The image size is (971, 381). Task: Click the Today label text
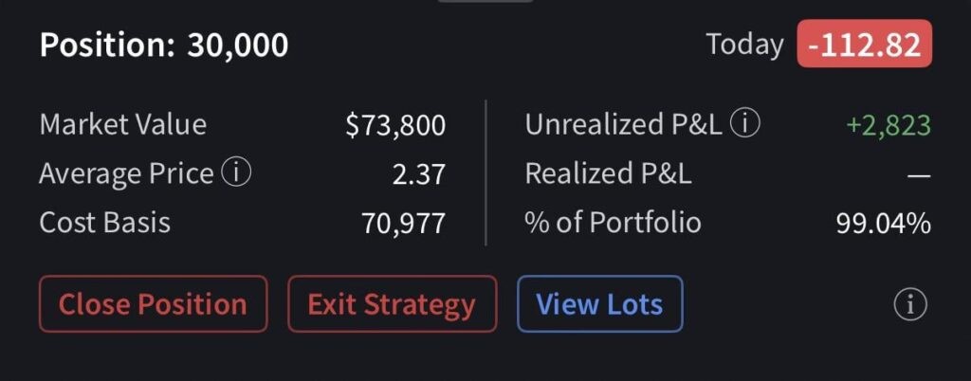pyautogui.click(x=744, y=45)
